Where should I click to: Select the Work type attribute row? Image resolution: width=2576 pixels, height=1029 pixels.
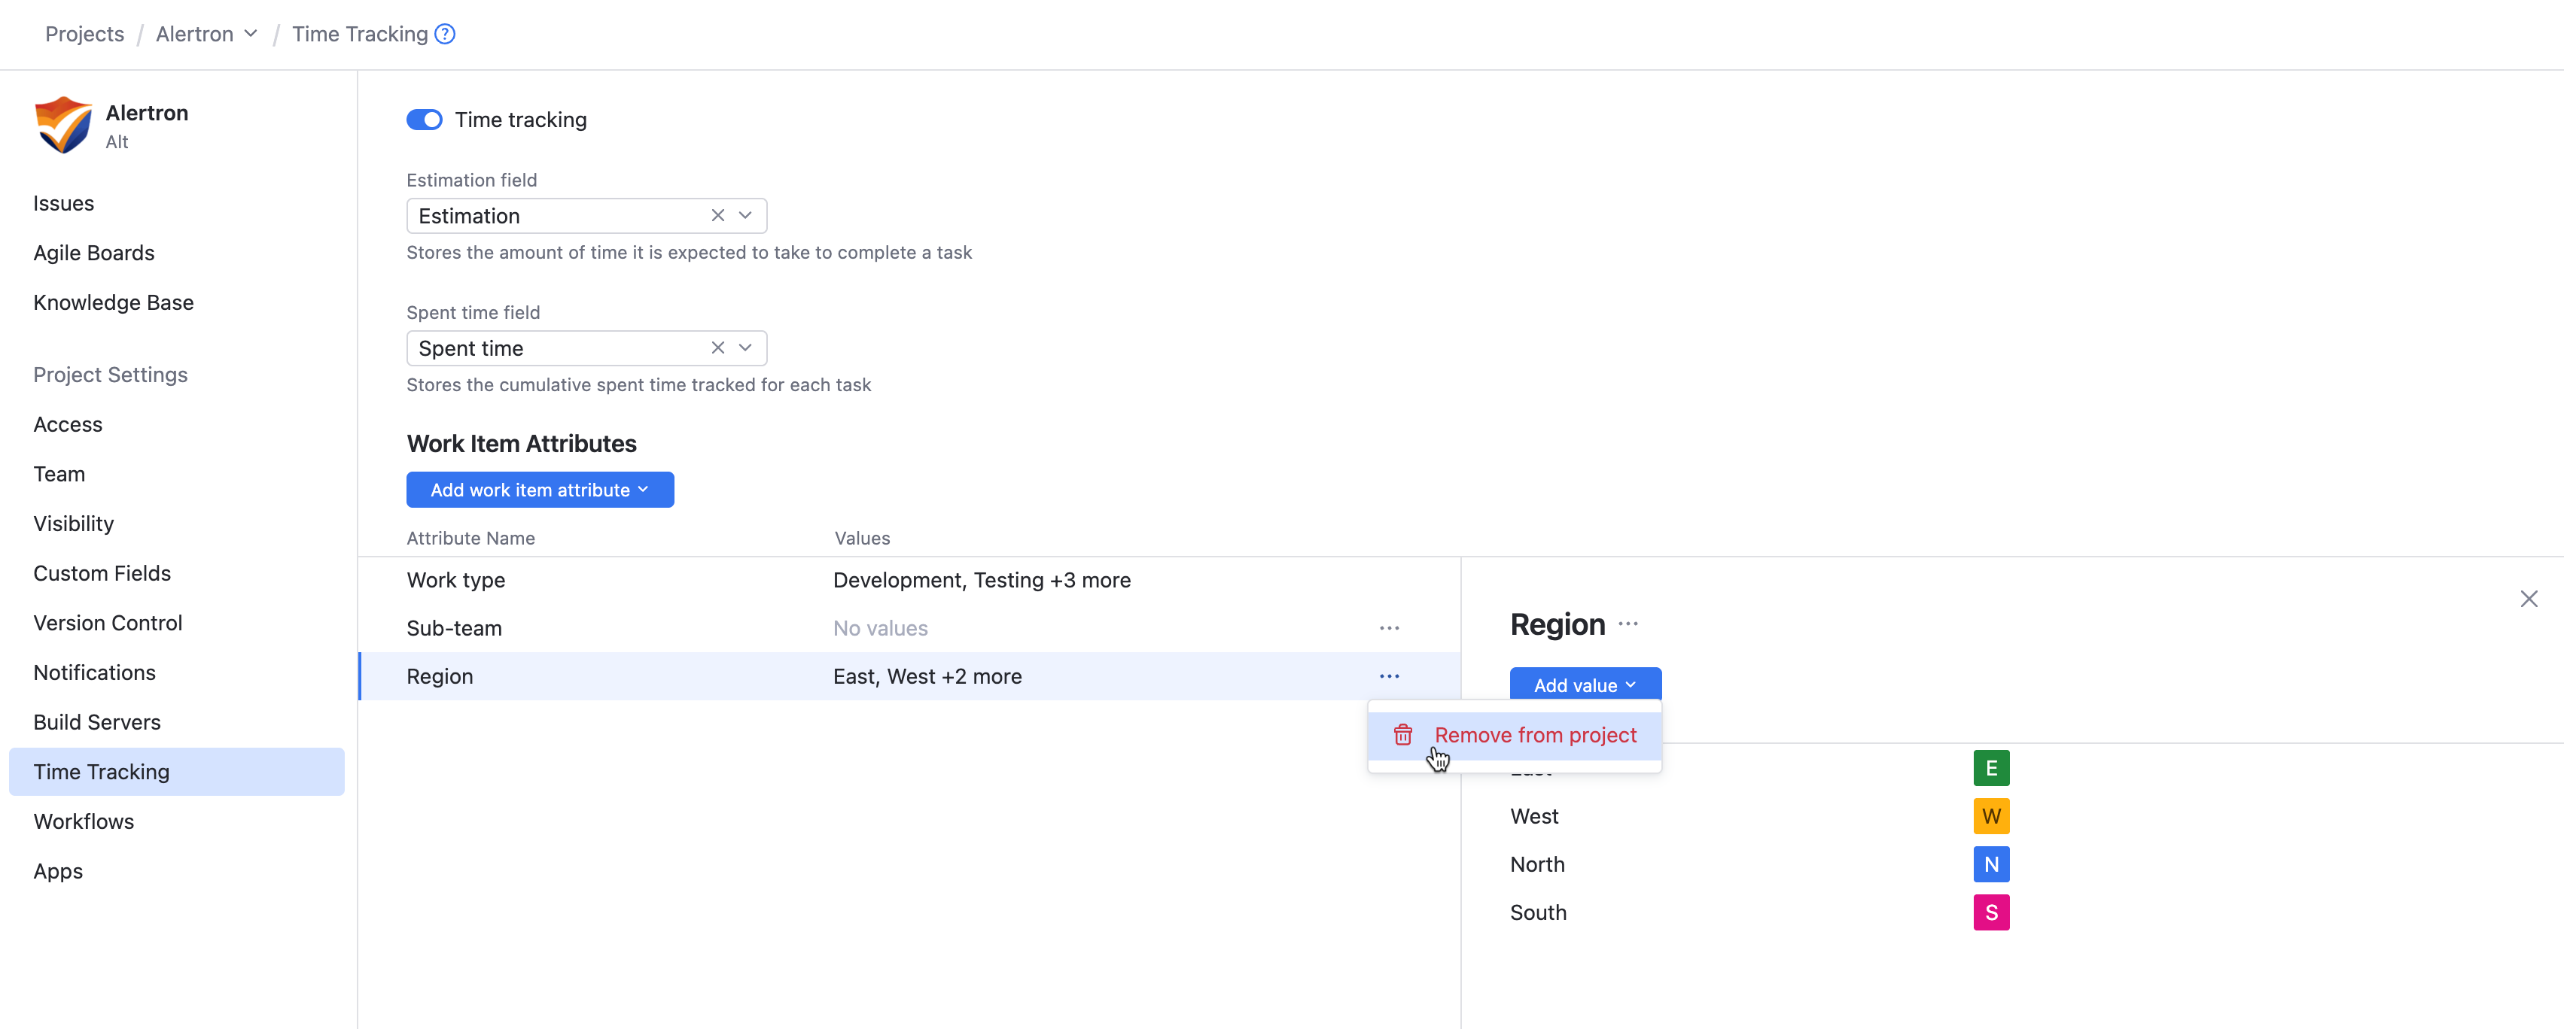(455, 581)
